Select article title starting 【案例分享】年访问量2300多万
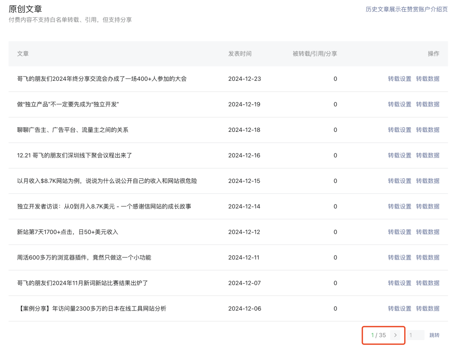Screen dimensions: 457x352 91,308
